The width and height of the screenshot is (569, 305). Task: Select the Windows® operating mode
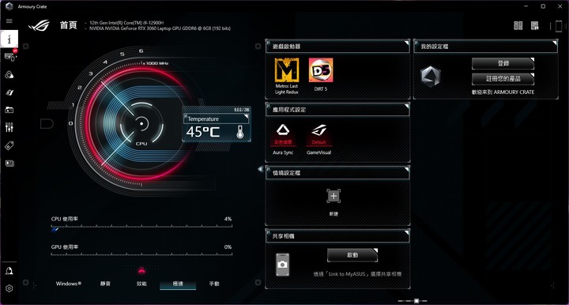point(69,284)
